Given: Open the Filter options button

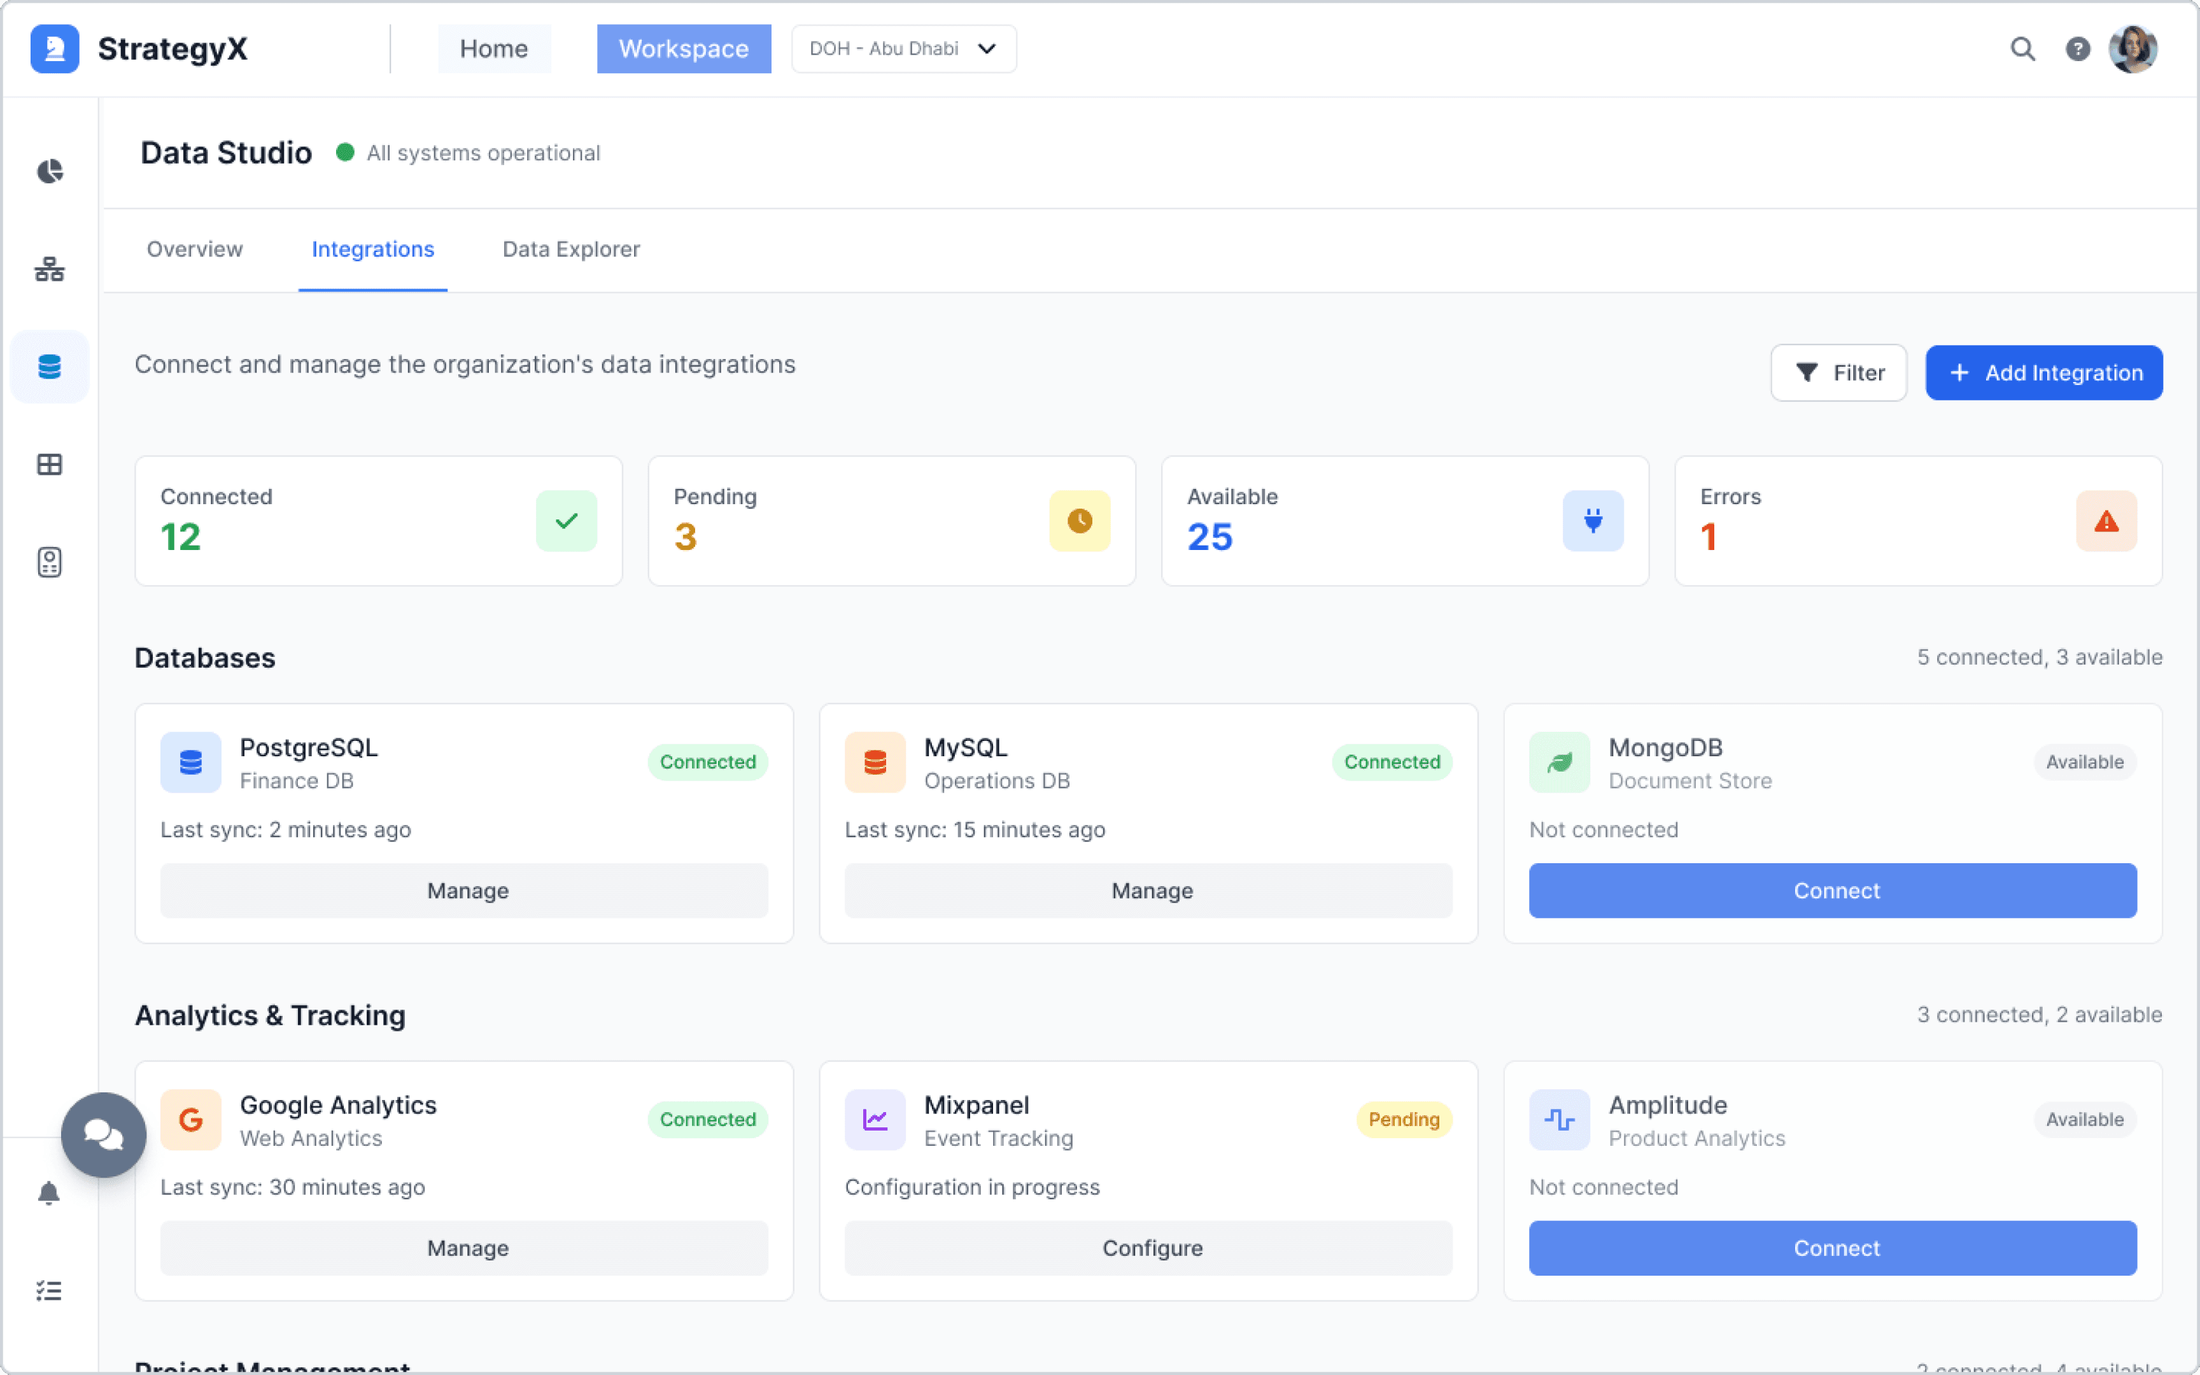Looking at the screenshot, I should pyautogui.click(x=1838, y=373).
